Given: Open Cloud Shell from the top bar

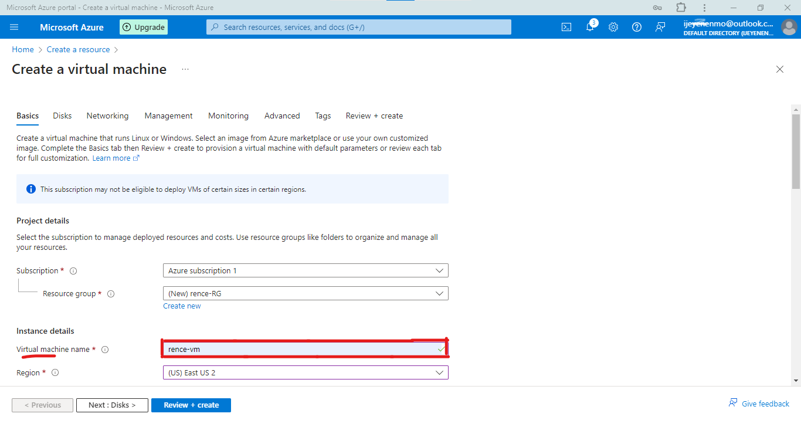Looking at the screenshot, I should coord(566,27).
